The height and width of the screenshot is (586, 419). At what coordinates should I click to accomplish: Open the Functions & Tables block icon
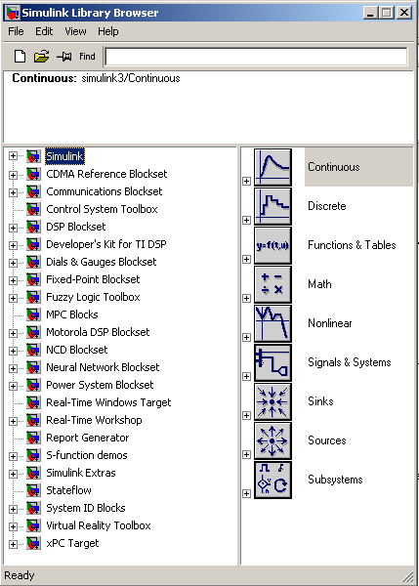pyautogui.click(x=272, y=245)
